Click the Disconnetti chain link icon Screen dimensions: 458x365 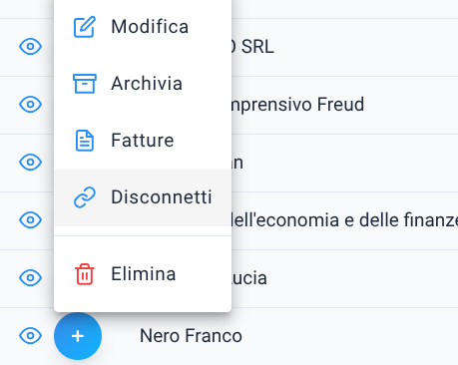(x=85, y=197)
